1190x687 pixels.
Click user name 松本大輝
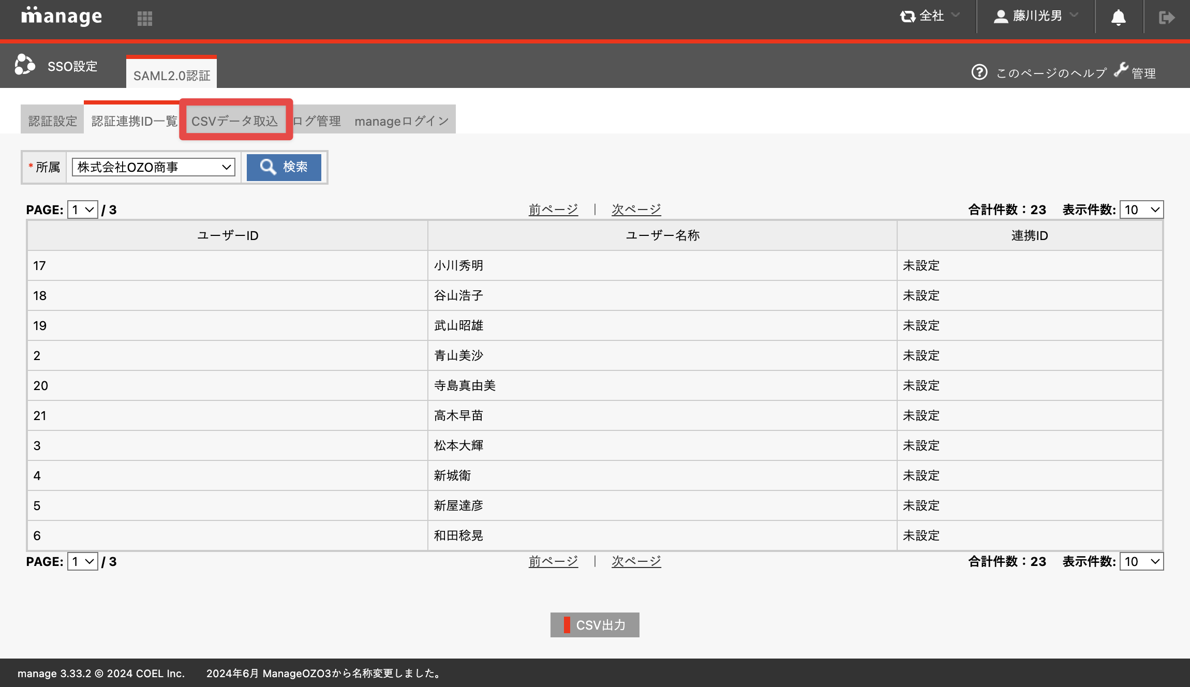[458, 445]
